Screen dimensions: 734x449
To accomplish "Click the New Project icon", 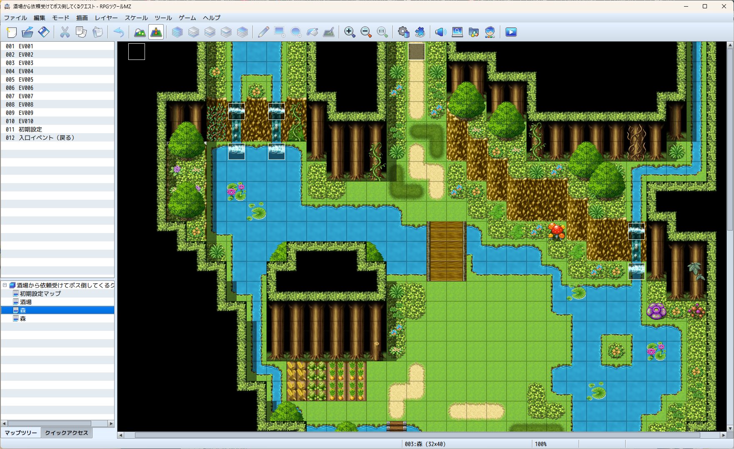I will [x=12, y=32].
